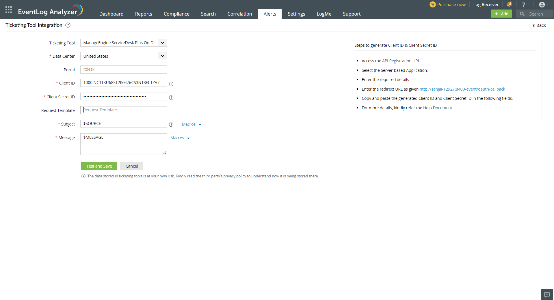Click the Purchase now cart icon

pos(432,5)
